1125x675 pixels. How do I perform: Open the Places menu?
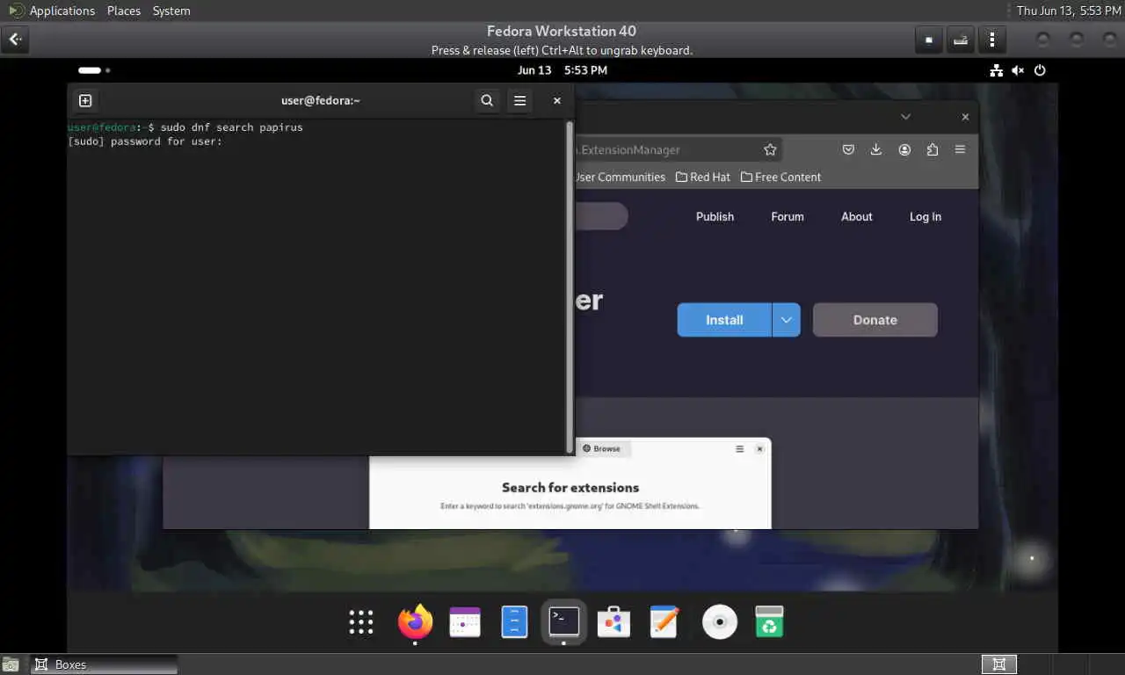(124, 11)
